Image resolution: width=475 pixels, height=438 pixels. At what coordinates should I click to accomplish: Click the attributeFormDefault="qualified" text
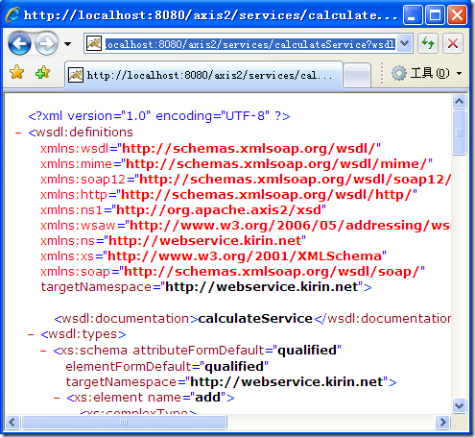(237, 351)
